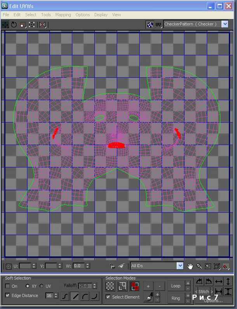Select the Rotate tool
The width and height of the screenshot is (237, 309).
coord(14,24)
